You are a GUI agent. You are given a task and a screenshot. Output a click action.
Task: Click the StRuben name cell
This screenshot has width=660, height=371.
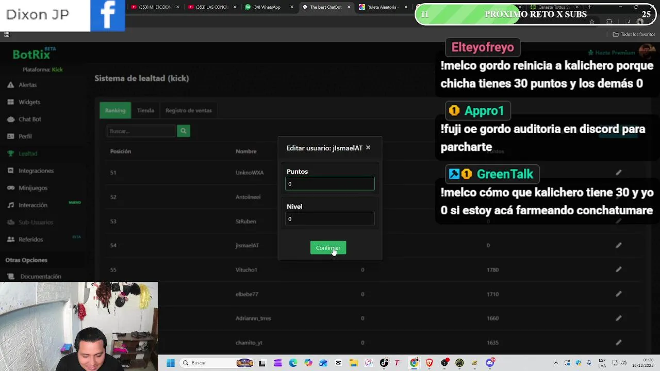(x=246, y=222)
